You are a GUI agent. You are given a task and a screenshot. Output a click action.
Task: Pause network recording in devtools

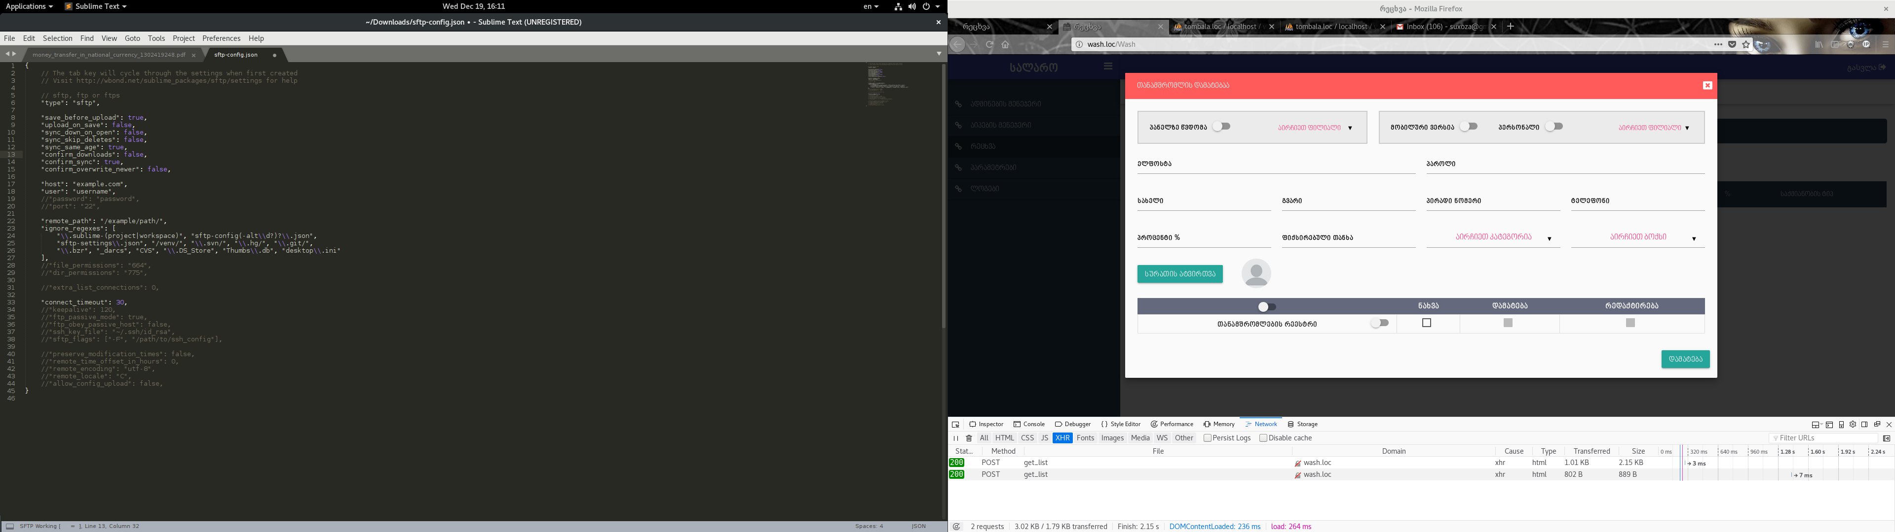click(956, 439)
